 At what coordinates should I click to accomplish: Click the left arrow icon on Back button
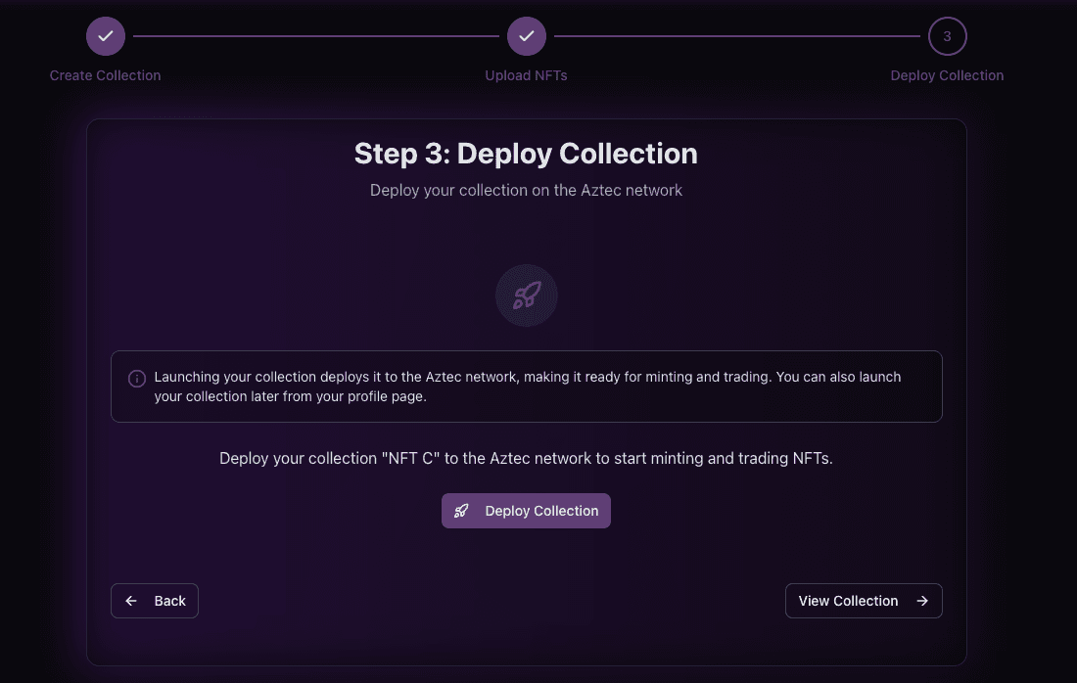131,600
